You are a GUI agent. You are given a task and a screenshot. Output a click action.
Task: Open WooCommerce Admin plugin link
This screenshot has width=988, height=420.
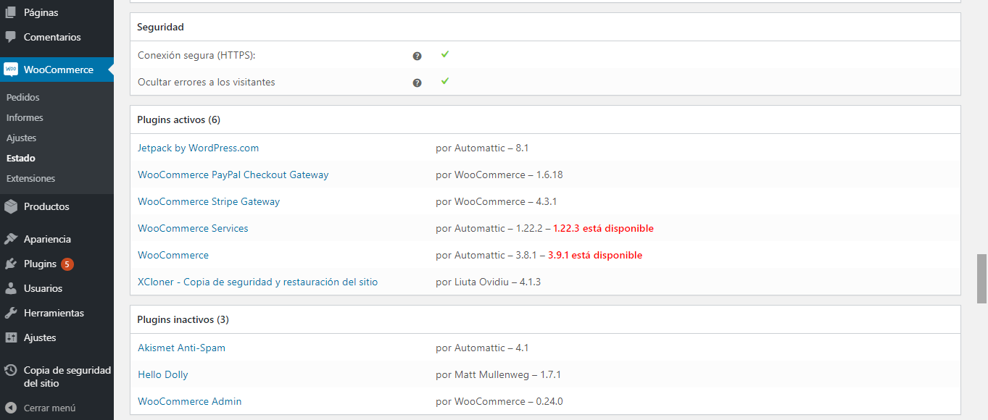[190, 401]
